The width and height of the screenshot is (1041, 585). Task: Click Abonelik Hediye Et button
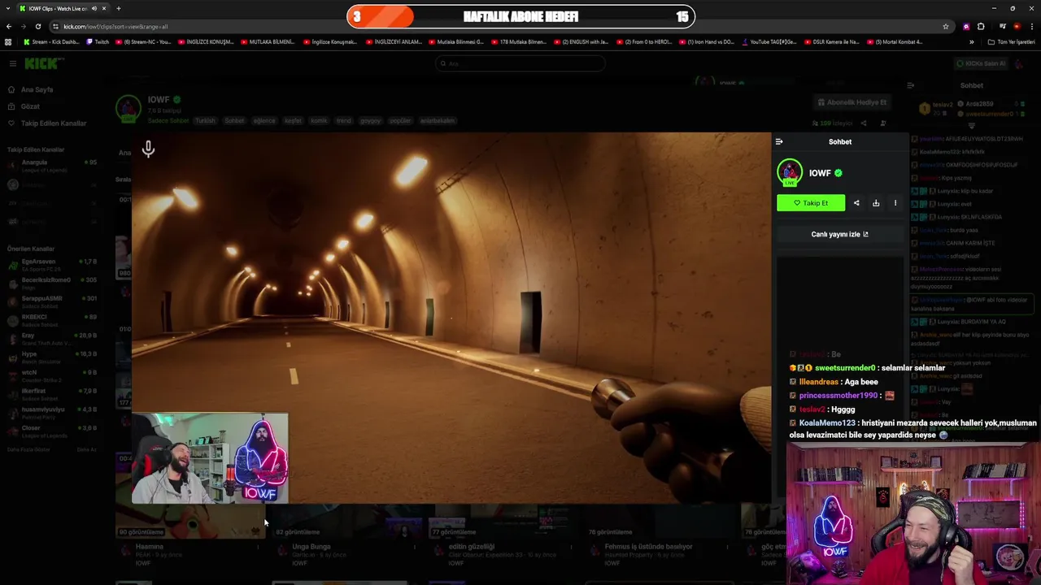point(852,102)
